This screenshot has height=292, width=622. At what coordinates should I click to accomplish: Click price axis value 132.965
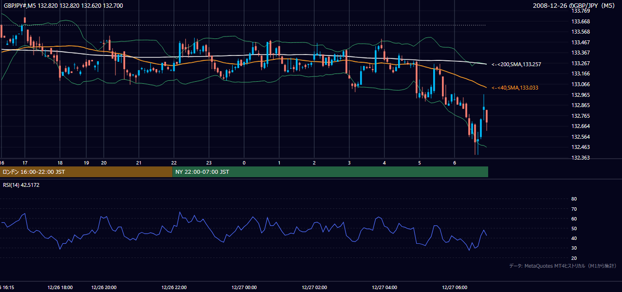(580, 95)
